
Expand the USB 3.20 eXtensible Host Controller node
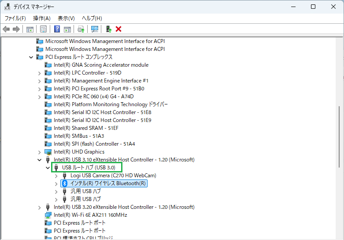(x=40, y=208)
